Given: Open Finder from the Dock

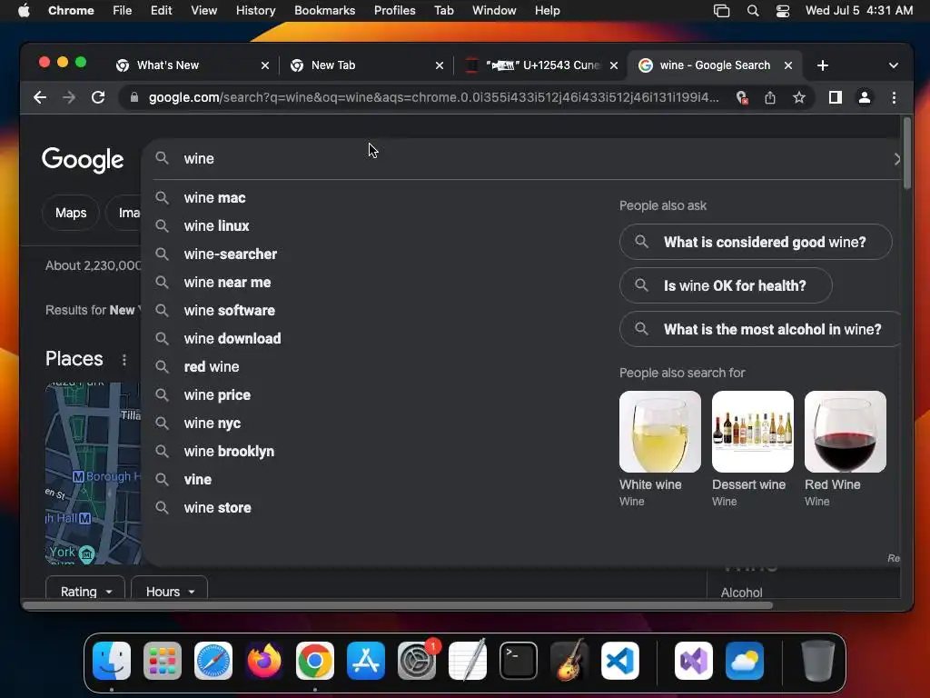Looking at the screenshot, I should [112, 661].
